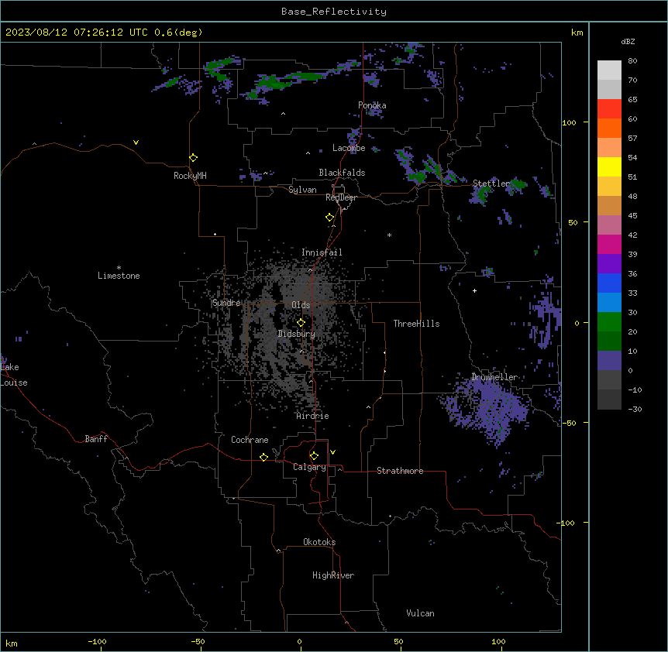Click the -50 tick on right km axis

(x=569, y=423)
